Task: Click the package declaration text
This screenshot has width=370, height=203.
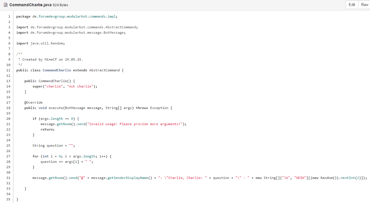Action: pos(67,16)
